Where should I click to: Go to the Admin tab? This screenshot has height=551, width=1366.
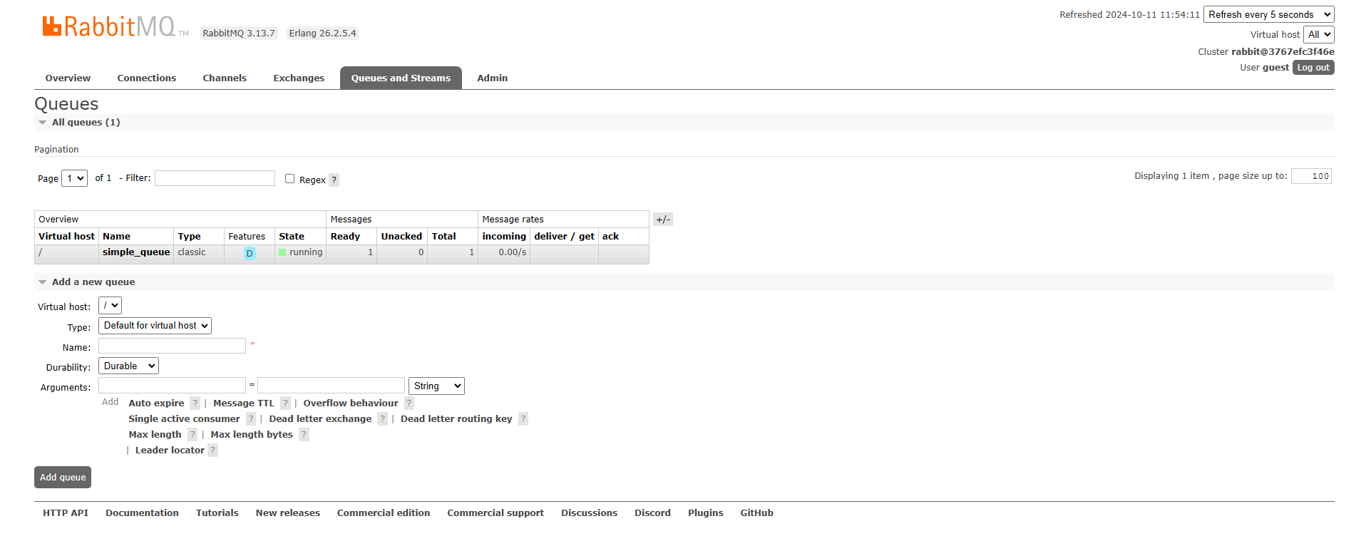493,78
